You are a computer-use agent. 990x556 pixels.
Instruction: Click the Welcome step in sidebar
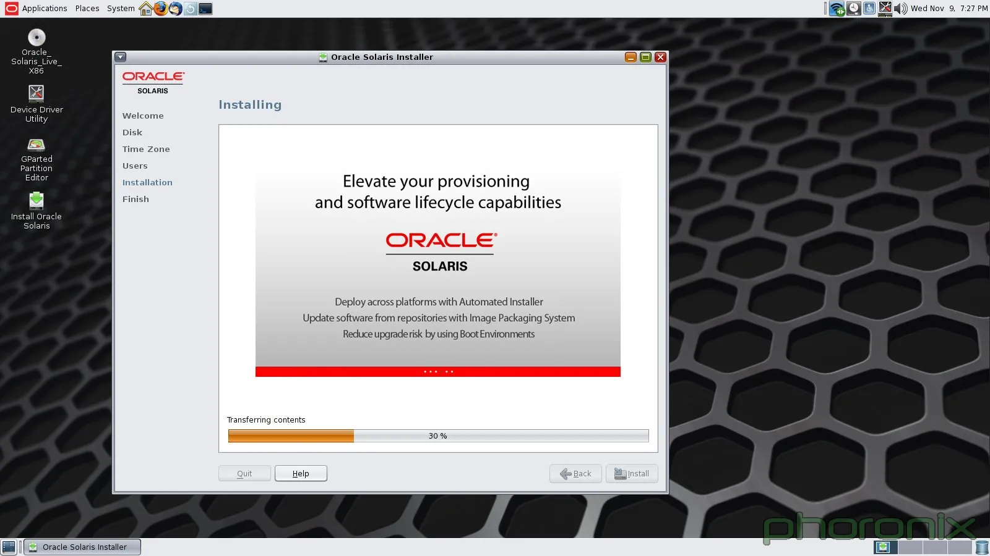(x=143, y=116)
